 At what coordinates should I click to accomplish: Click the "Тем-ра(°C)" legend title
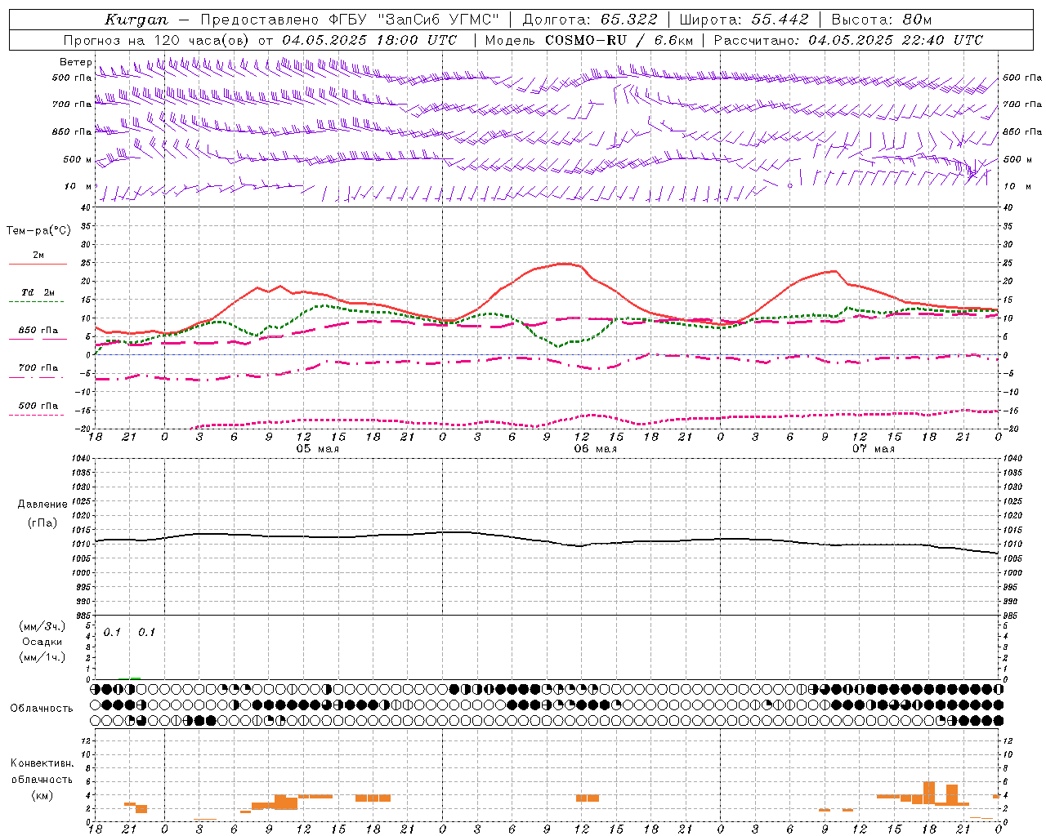pyautogui.click(x=38, y=231)
